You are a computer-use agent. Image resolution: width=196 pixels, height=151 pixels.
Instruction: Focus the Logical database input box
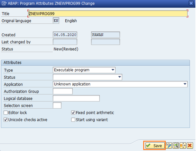click(76, 98)
